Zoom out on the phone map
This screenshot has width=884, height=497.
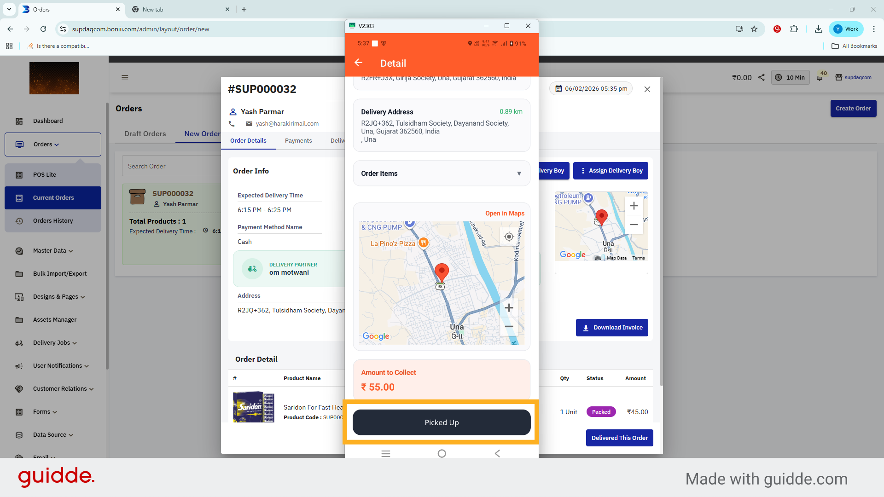509,327
